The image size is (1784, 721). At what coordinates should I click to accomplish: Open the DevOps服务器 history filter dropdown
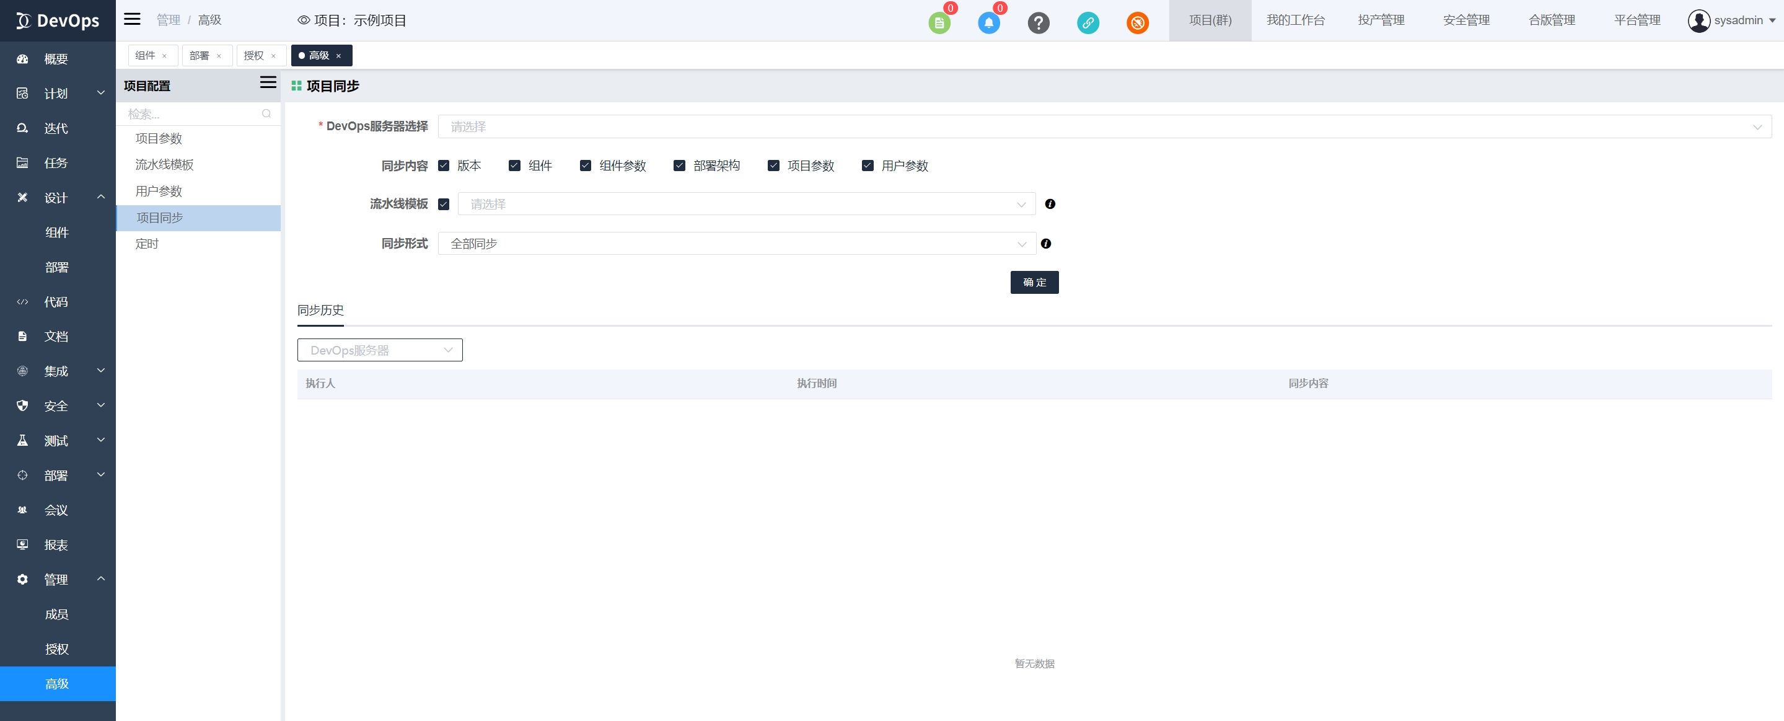[379, 350]
